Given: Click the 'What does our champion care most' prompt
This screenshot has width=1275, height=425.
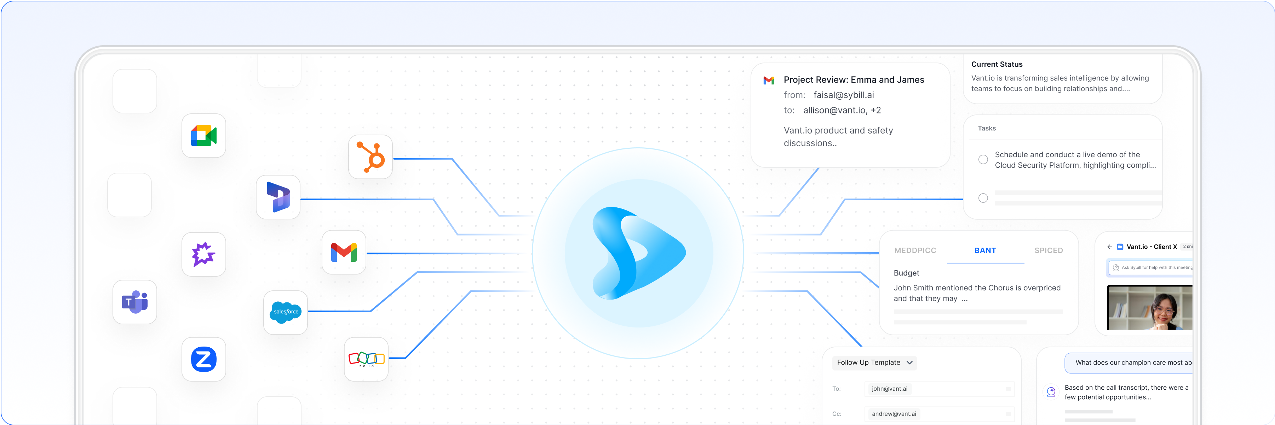Looking at the screenshot, I should pos(1129,363).
